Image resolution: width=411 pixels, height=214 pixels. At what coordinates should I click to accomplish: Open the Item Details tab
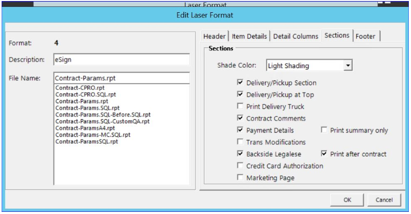click(x=250, y=36)
